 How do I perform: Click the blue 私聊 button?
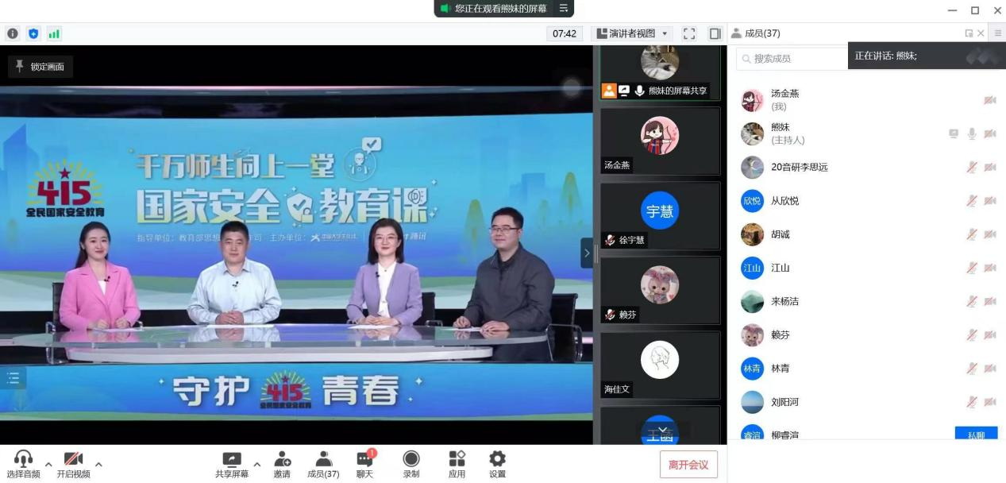coord(976,435)
